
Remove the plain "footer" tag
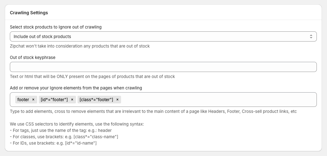(x=33, y=100)
